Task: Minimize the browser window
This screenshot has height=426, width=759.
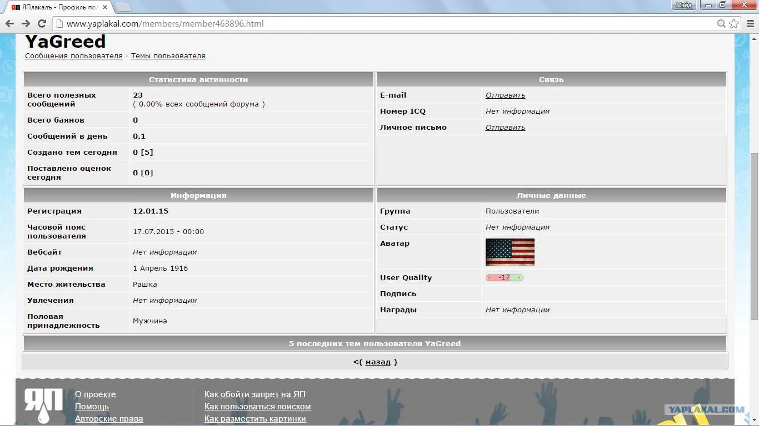Action: pyautogui.click(x=708, y=5)
